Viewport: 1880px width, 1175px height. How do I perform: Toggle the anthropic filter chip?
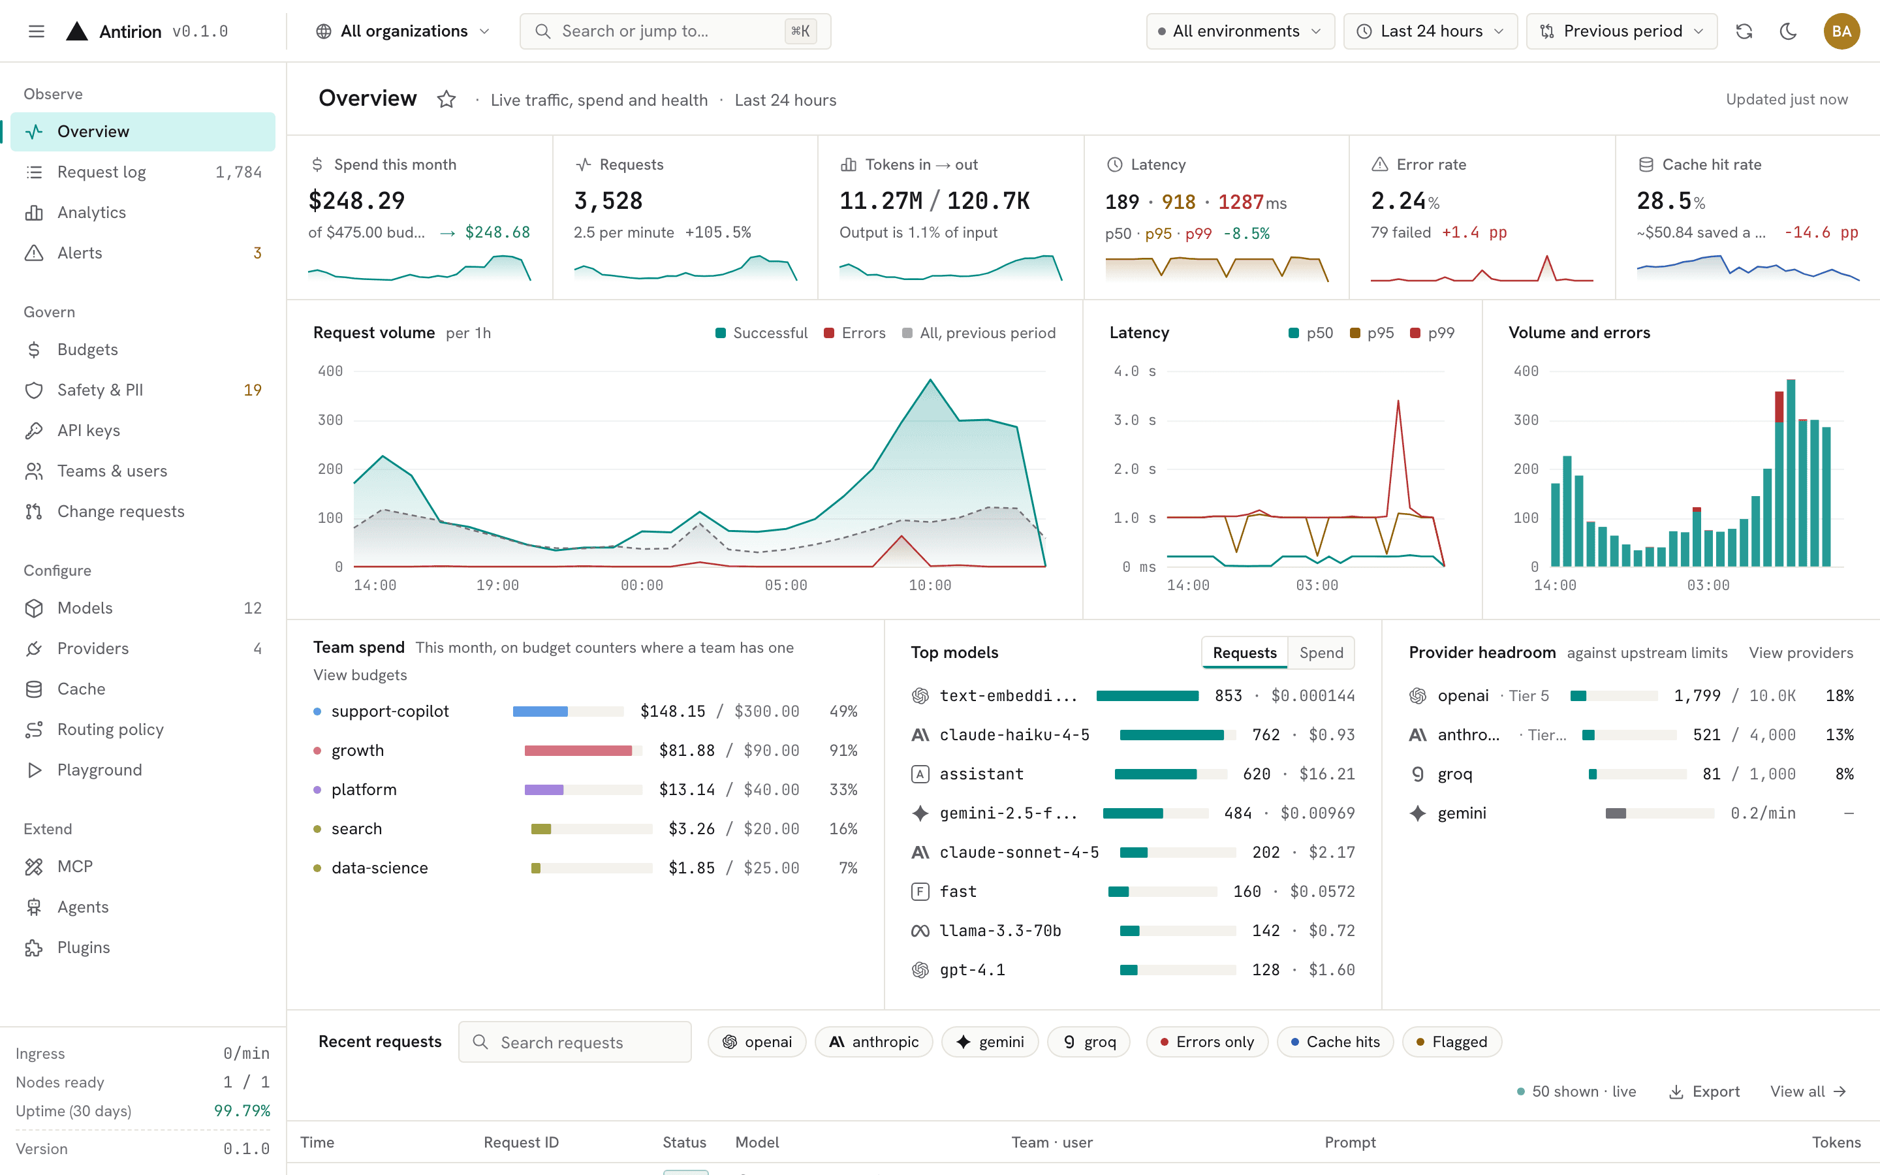(873, 1042)
